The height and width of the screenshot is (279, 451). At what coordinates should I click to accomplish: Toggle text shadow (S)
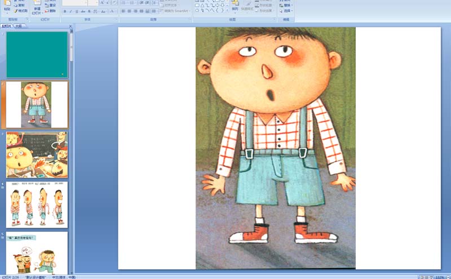point(89,11)
